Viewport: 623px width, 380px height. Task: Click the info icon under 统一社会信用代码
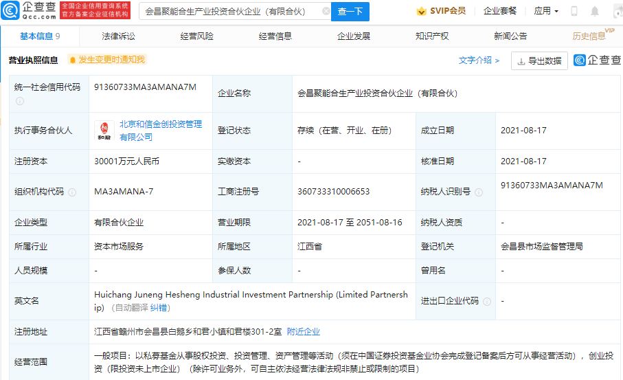pos(20,101)
